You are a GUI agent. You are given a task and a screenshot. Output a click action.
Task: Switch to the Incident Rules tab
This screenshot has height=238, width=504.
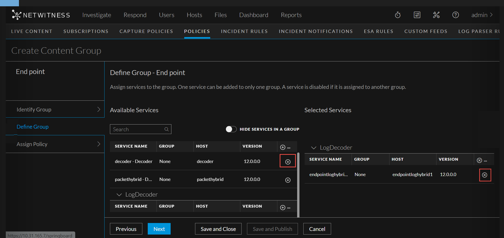244,31
